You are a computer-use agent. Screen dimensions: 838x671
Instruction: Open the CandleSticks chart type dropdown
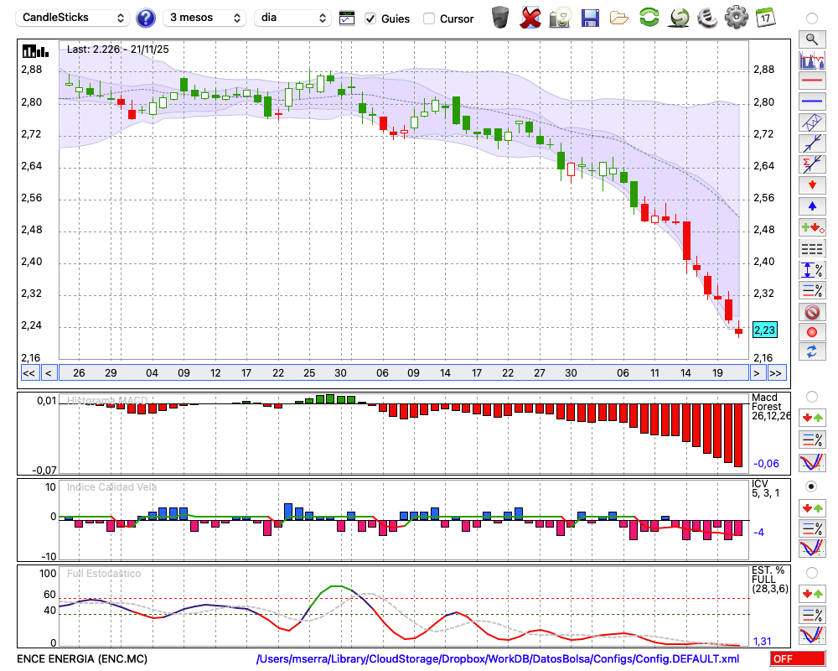(x=73, y=18)
